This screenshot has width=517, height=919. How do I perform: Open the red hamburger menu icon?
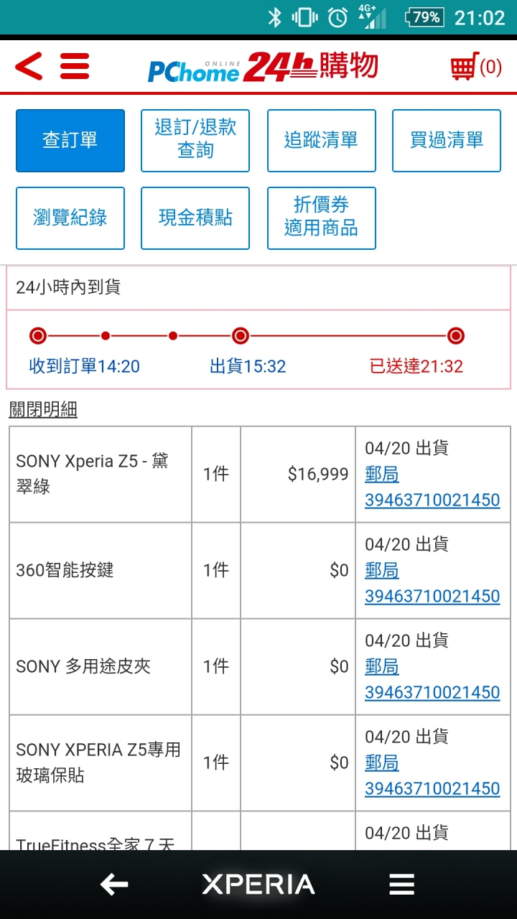click(75, 67)
